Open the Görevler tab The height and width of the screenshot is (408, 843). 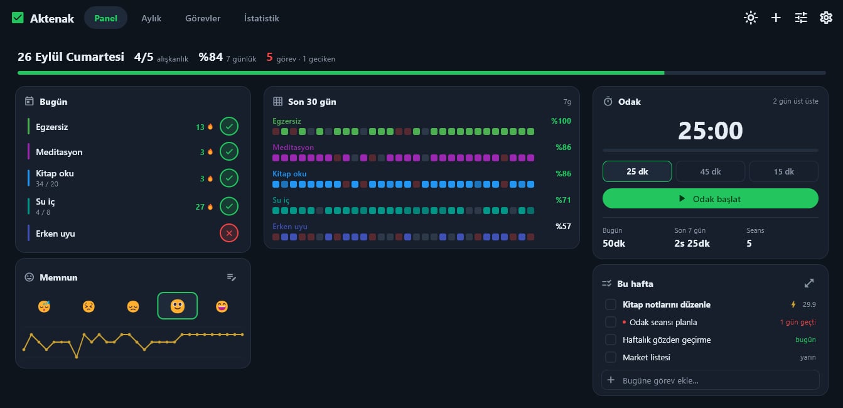[203, 18]
